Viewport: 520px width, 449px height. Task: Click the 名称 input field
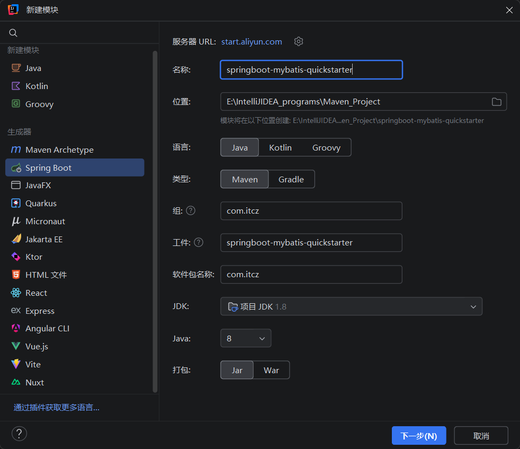coord(311,70)
